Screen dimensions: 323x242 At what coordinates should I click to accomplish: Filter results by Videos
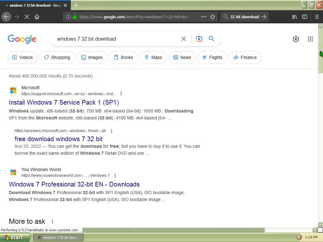[x=22, y=57]
